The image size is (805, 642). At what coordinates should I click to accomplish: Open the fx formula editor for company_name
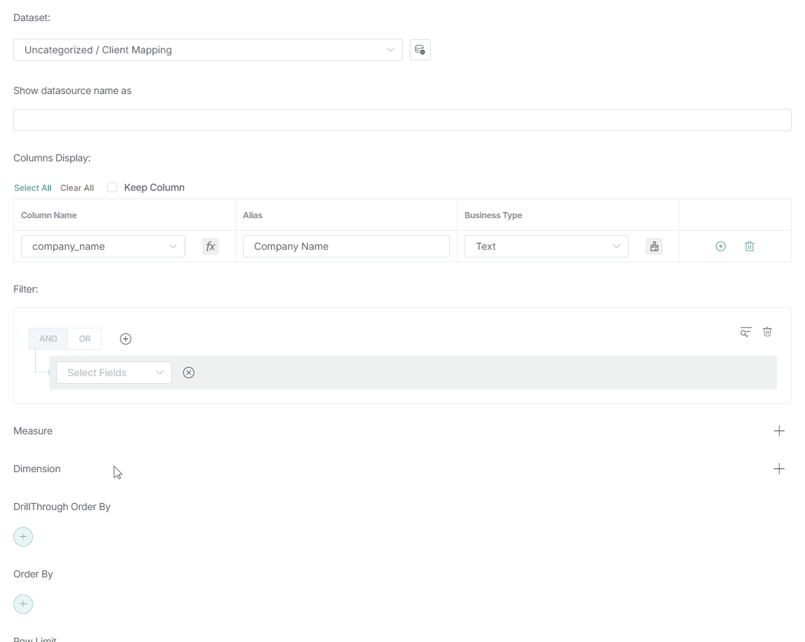210,246
